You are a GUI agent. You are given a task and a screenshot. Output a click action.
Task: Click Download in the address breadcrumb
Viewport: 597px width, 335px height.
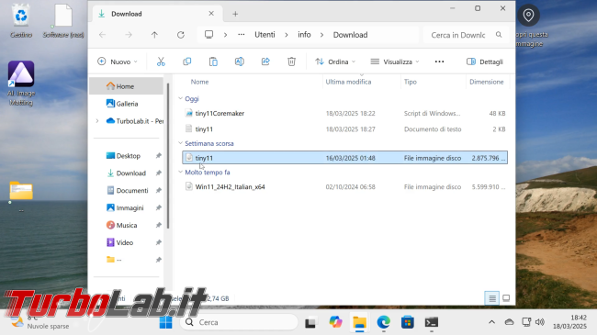350,35
